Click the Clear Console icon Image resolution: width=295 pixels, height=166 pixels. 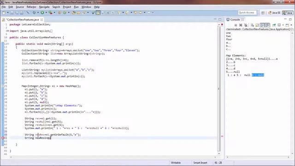252,25
